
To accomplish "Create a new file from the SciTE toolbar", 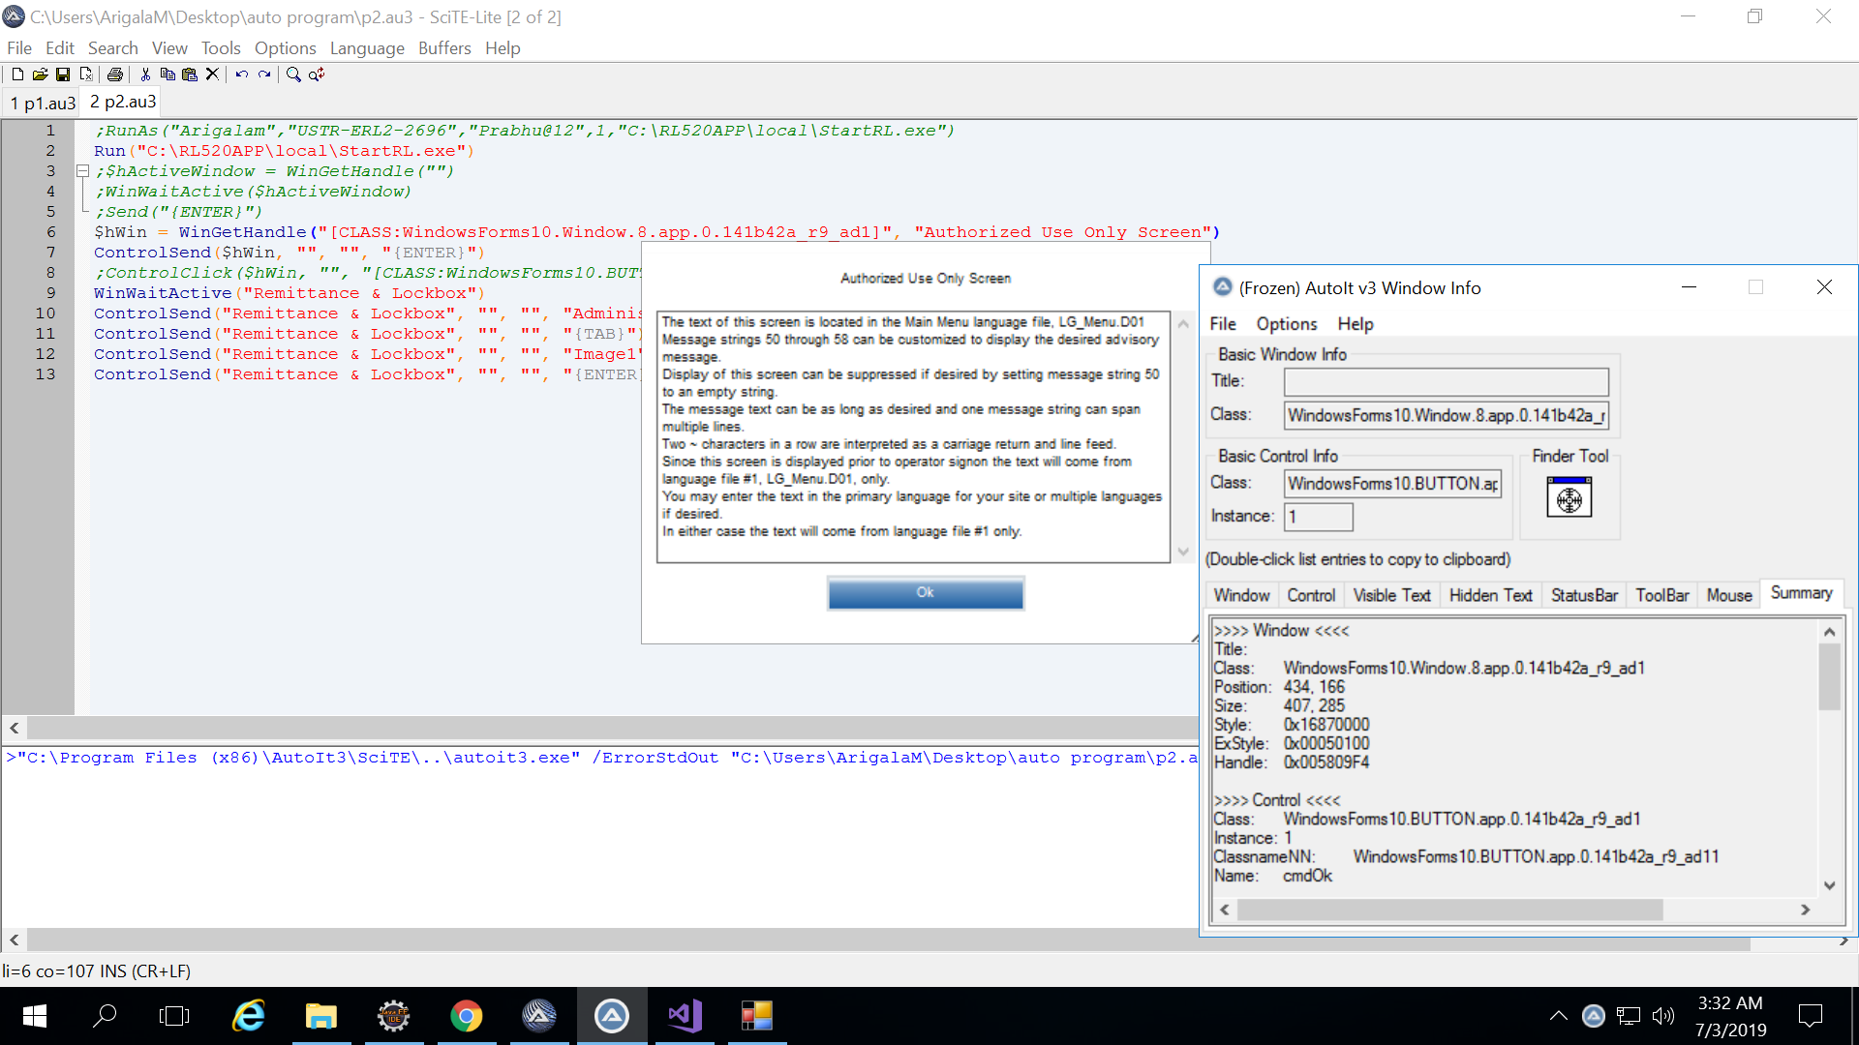I will click(17, 75).
